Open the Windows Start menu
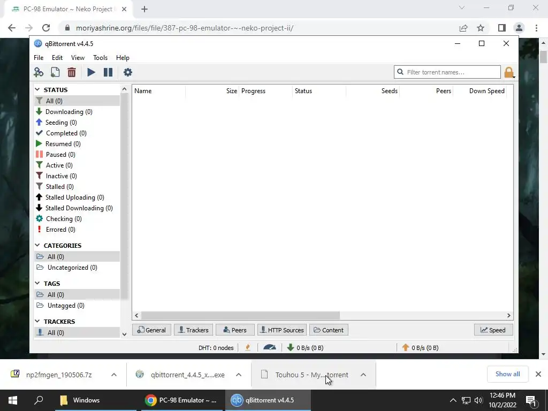The width and height of the screenshot is (548, 411). point(13,400)
